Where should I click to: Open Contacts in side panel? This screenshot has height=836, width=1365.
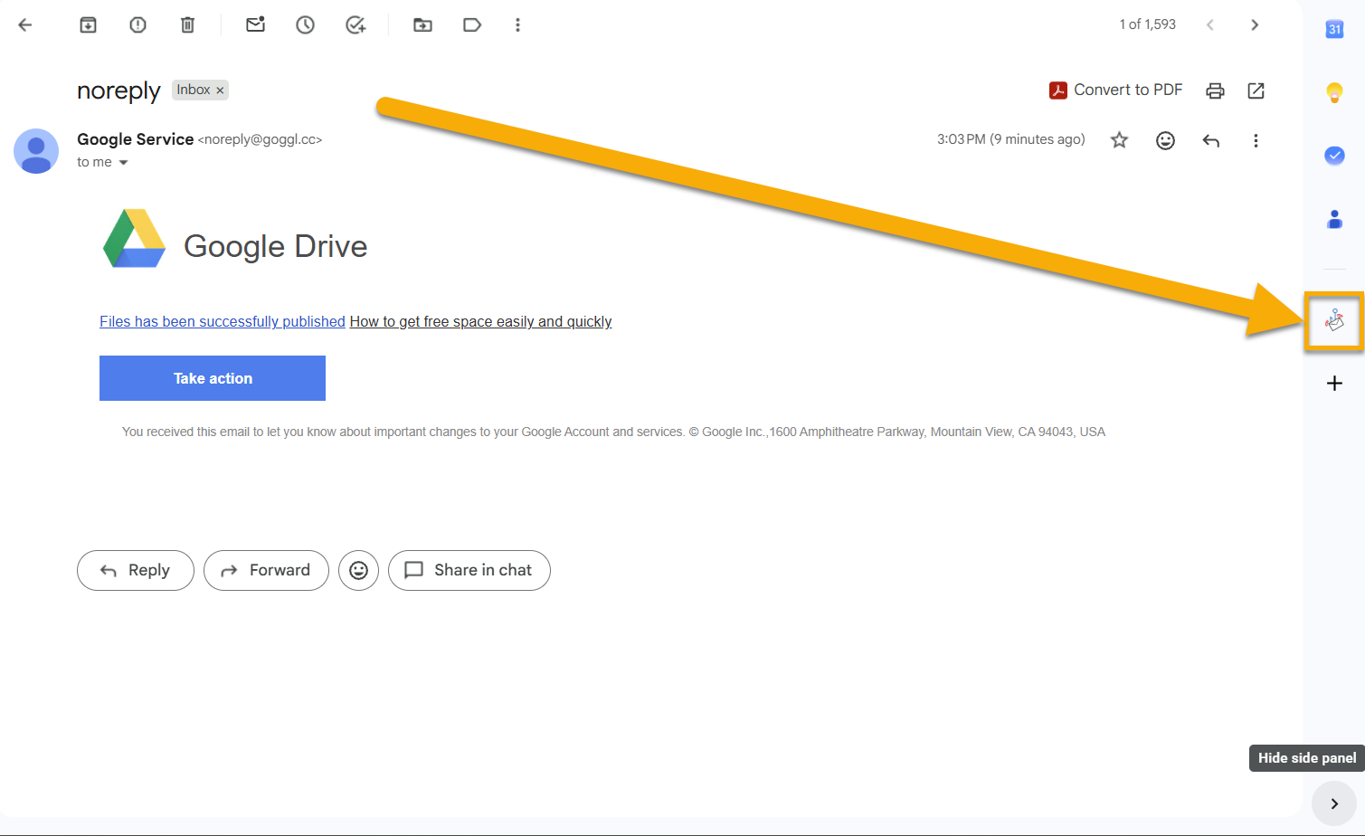pos(1334,219)
